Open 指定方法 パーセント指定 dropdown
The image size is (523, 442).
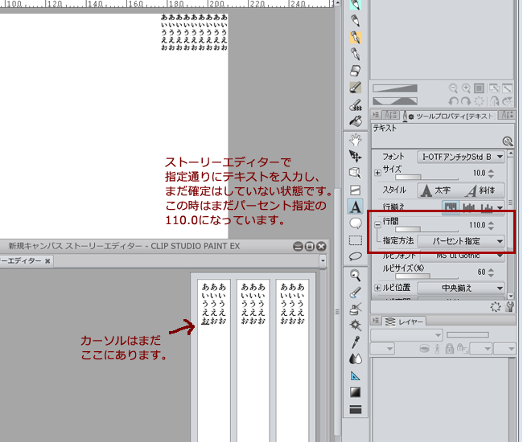click(x=461, y=241)
